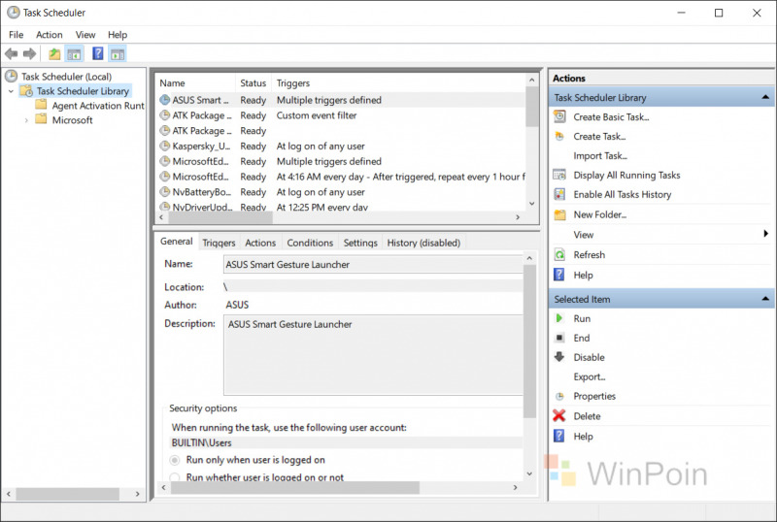
Task: Click the Help icon under Task Scheduler Library actions
Action: pos(559,275)
